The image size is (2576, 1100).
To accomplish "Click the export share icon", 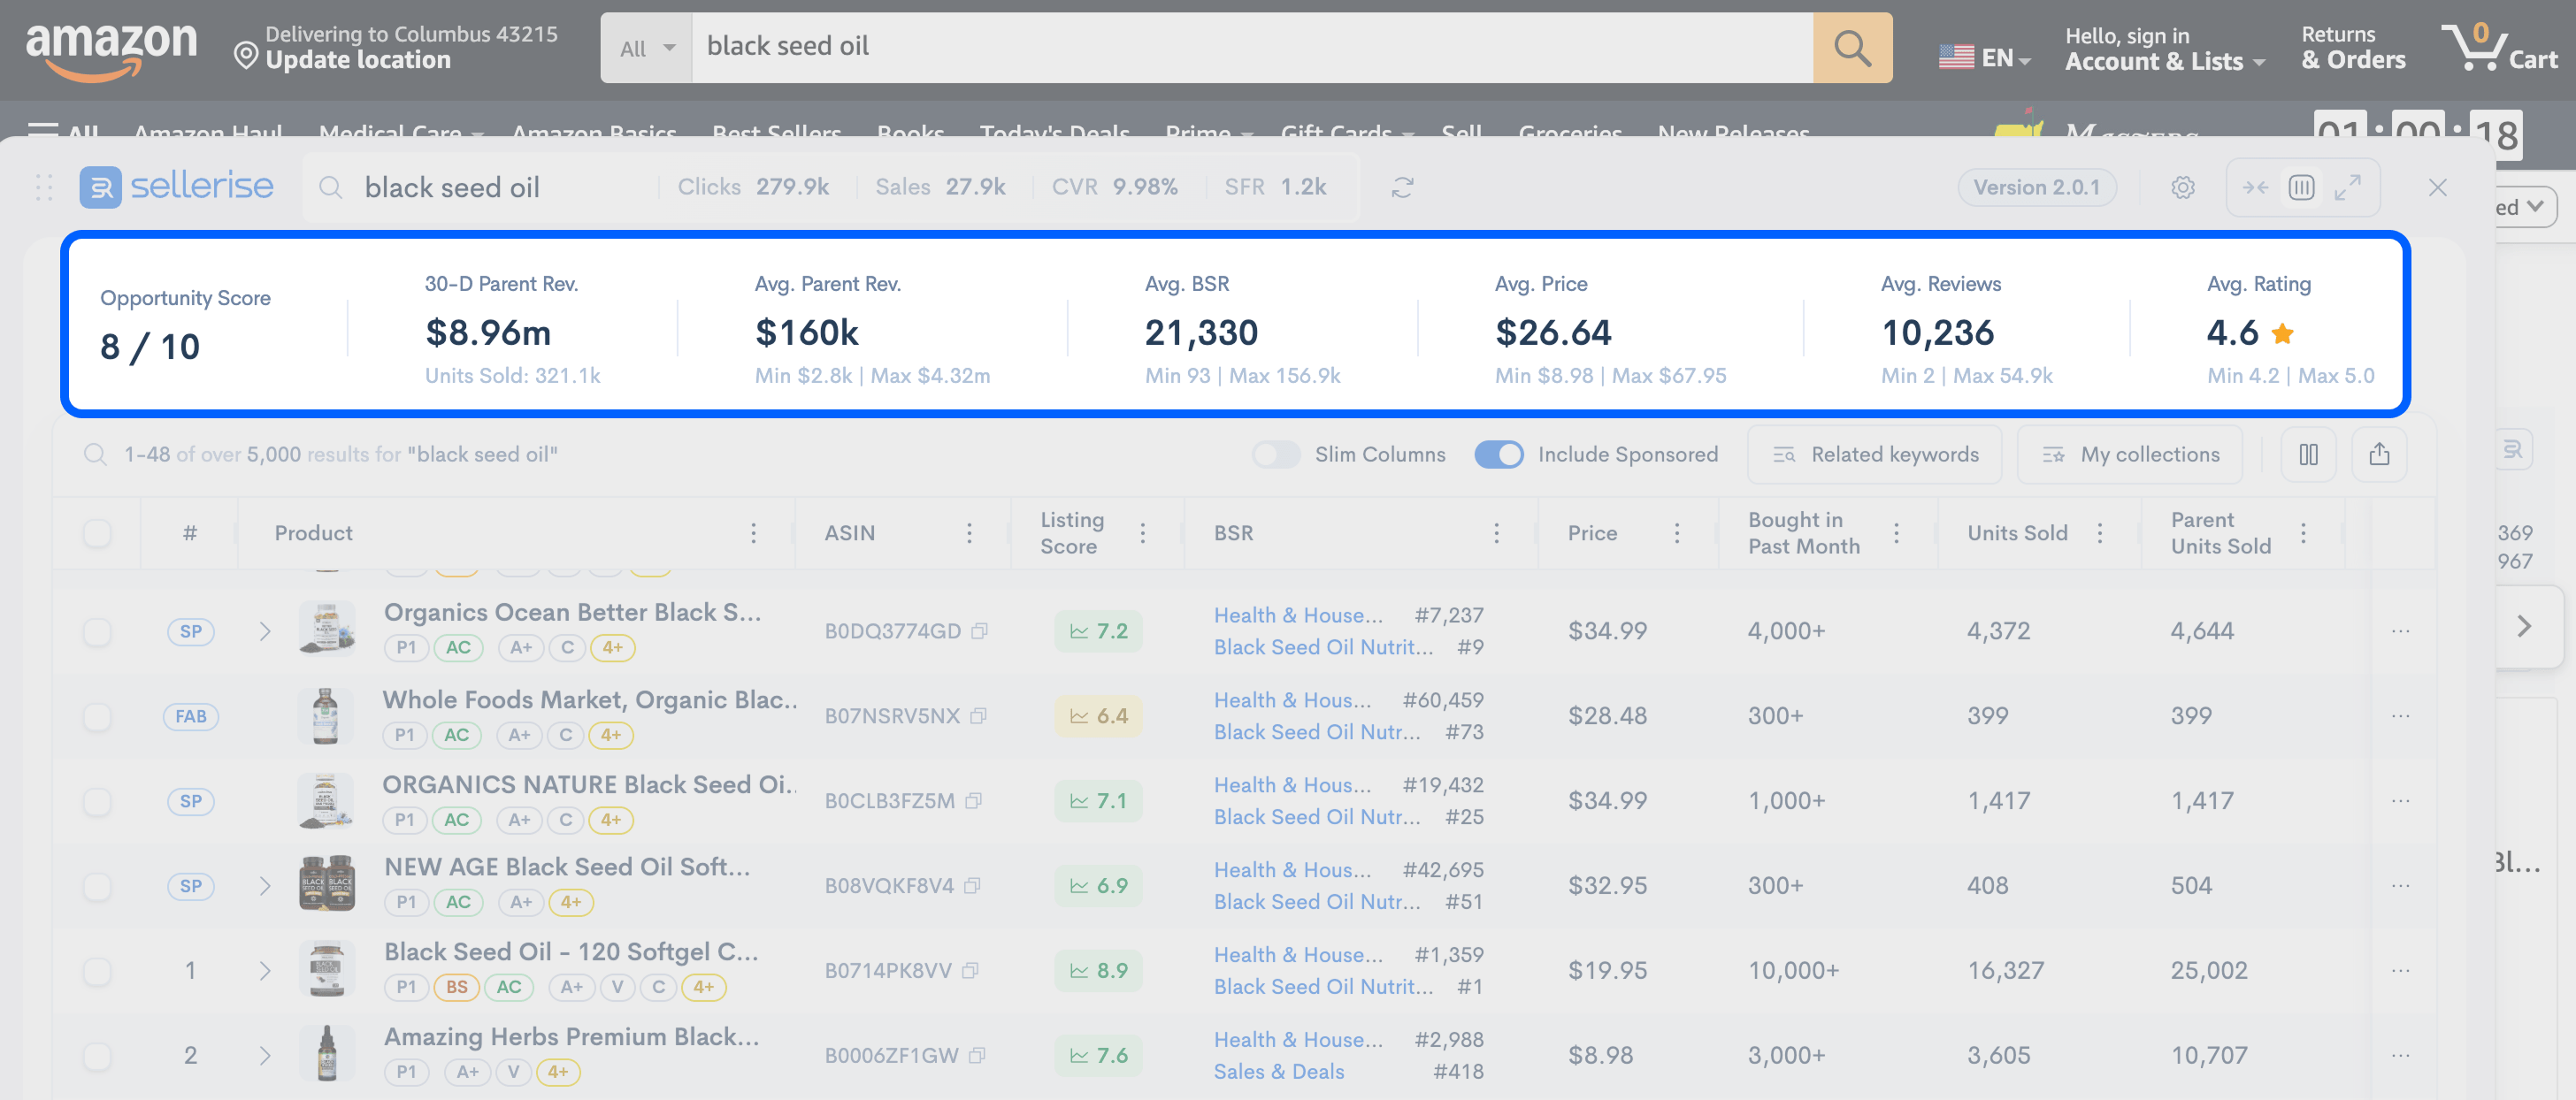I will pos(2379,455).
